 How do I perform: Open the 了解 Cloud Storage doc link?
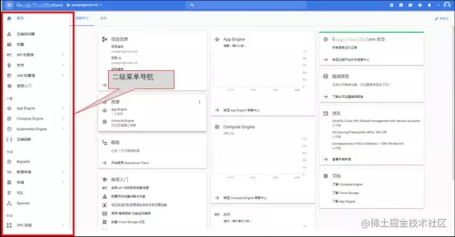[345, 193]
